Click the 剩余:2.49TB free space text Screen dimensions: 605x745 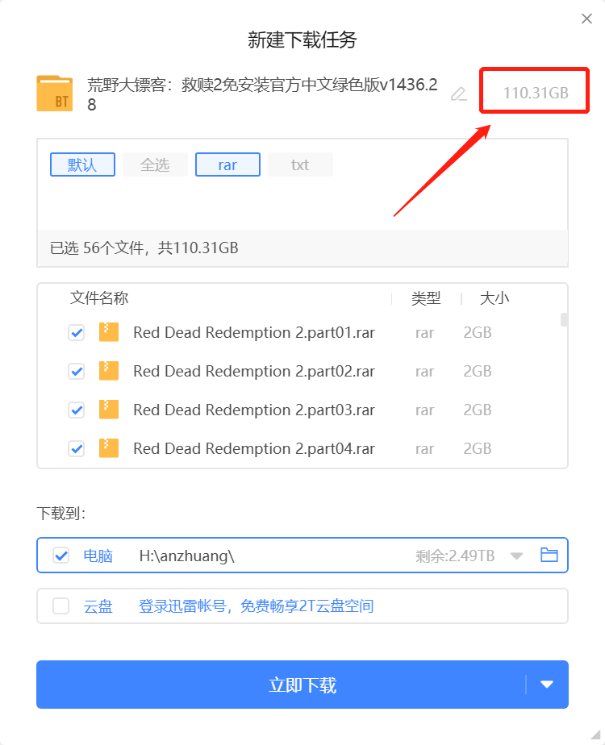point(455,556)
